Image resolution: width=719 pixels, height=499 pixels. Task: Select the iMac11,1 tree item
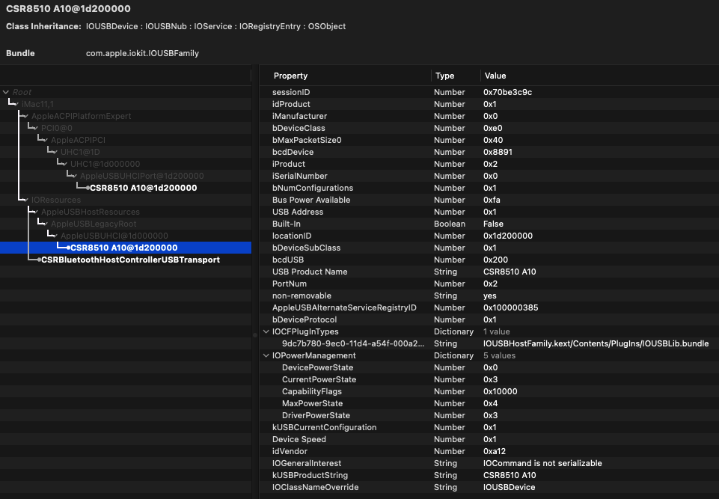(37, 104)
